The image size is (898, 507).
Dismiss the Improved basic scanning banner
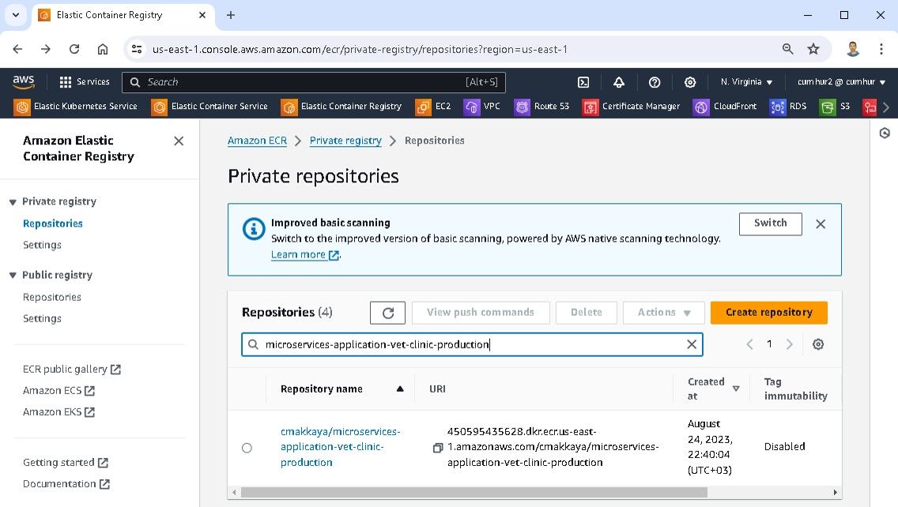pos(821,224)
